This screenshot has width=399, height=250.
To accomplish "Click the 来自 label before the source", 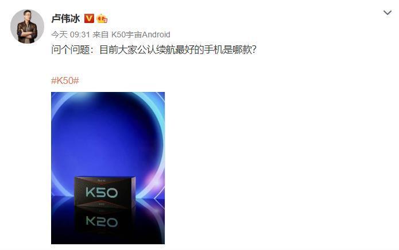I will tap(100, 34).
